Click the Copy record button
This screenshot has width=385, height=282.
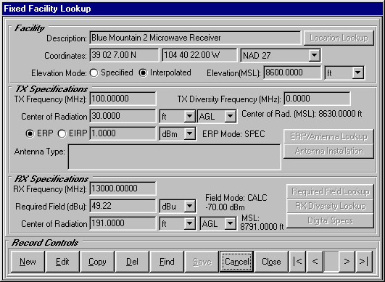(97, 262)
